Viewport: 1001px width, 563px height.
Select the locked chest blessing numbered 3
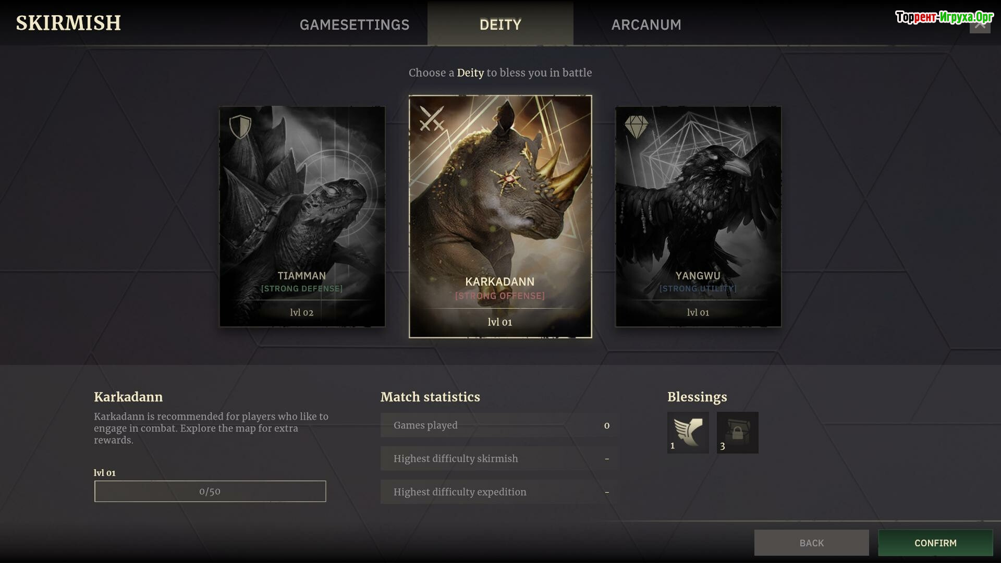pyautogui.click(x=737, y=433)
